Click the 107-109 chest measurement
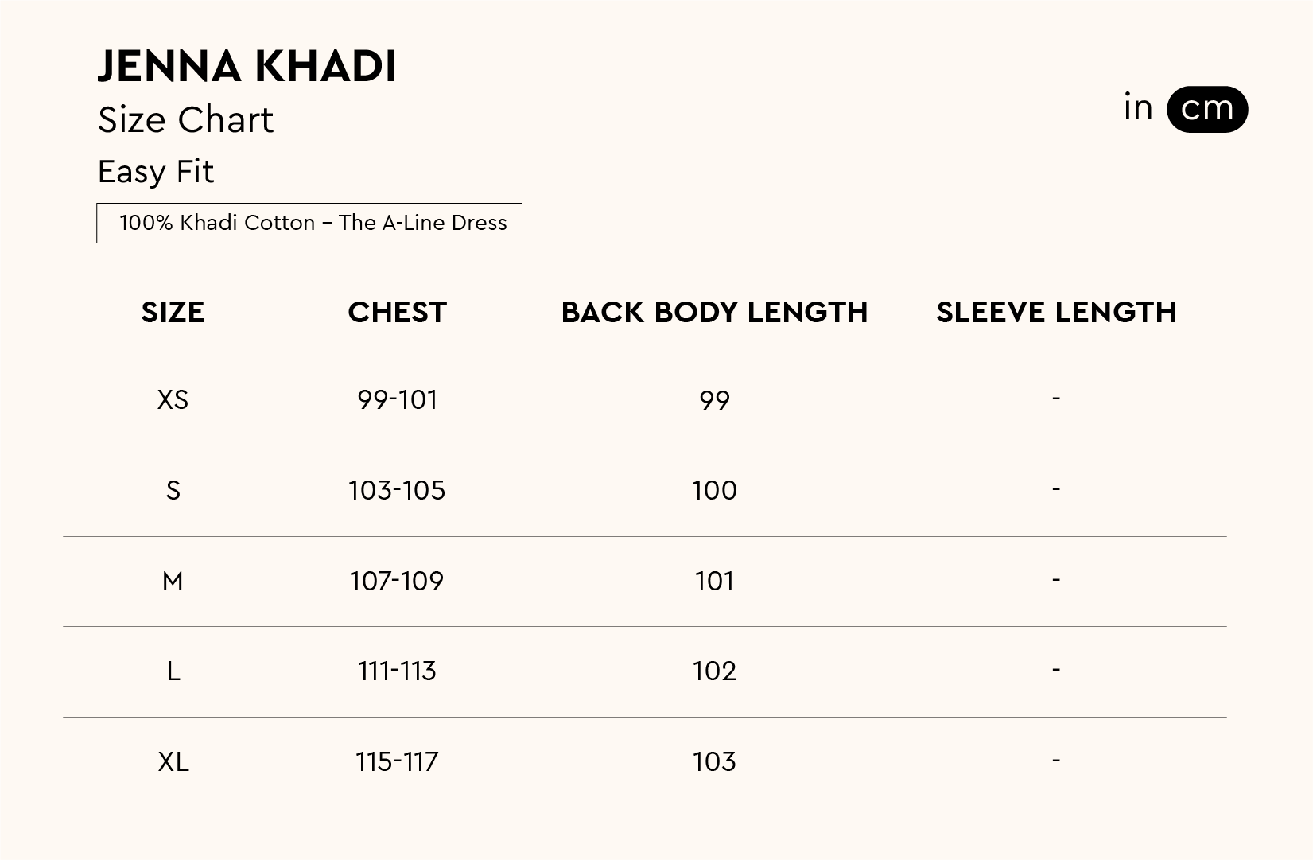The width and height of the screenshot is (1313, 860). [397, 582]
